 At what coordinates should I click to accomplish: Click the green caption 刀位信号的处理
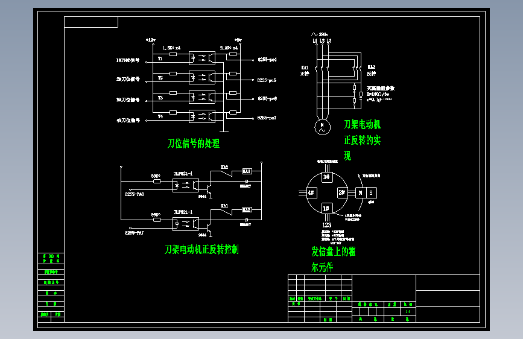click(x=194, y=144)
